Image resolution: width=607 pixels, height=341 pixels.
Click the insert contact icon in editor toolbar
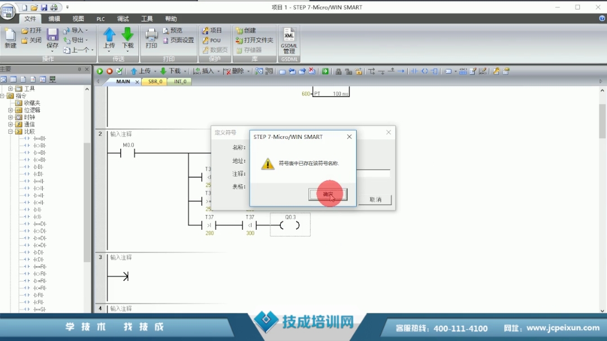point(415,71)
